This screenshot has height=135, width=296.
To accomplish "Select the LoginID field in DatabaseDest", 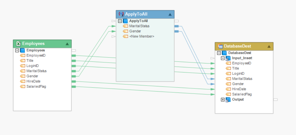I will [238, 74].
